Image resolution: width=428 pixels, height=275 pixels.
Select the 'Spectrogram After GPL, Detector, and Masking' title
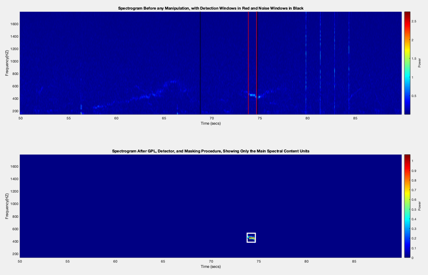[211, 151]
